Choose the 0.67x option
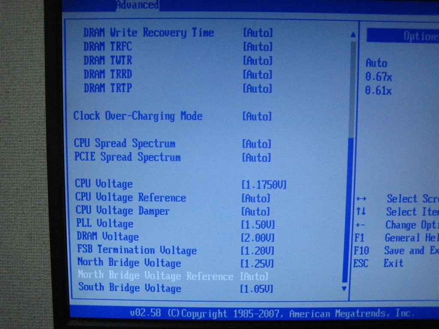Image resolution: width=439 pixels, height=329 pixels. coord(378,76)
